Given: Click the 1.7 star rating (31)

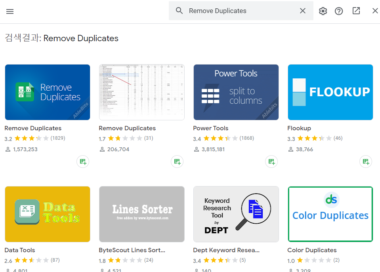Looking at the screenshot, I should (x=126, y=139).
